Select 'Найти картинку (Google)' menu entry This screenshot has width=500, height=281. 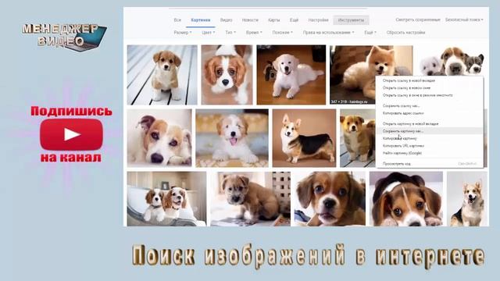429,153
